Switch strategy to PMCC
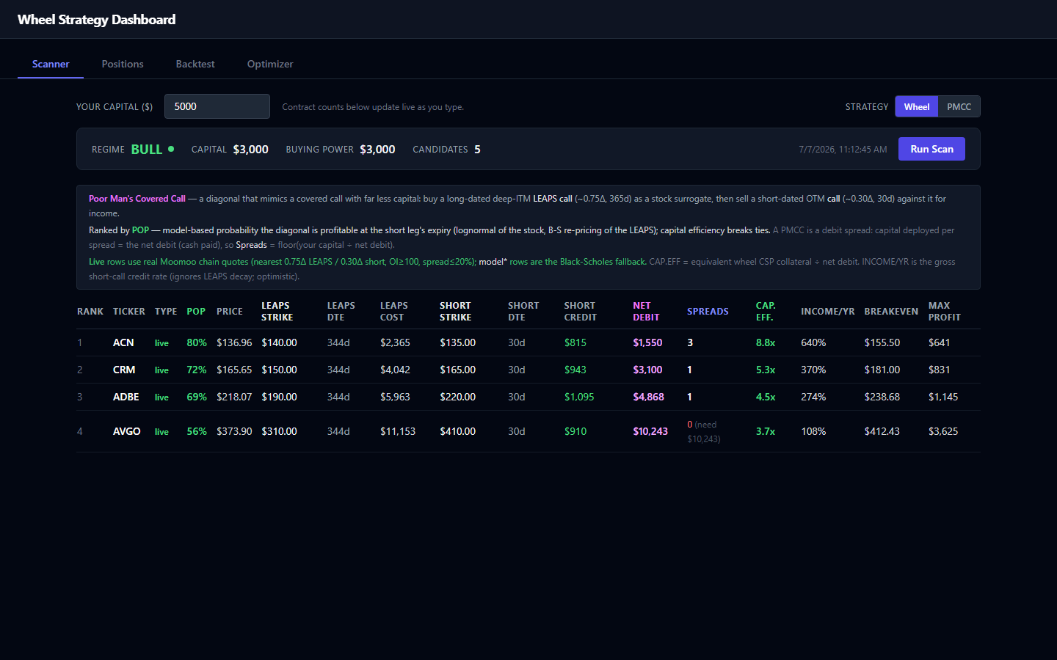The height and width of the screenshot is (660, 1057). (959, 106)
